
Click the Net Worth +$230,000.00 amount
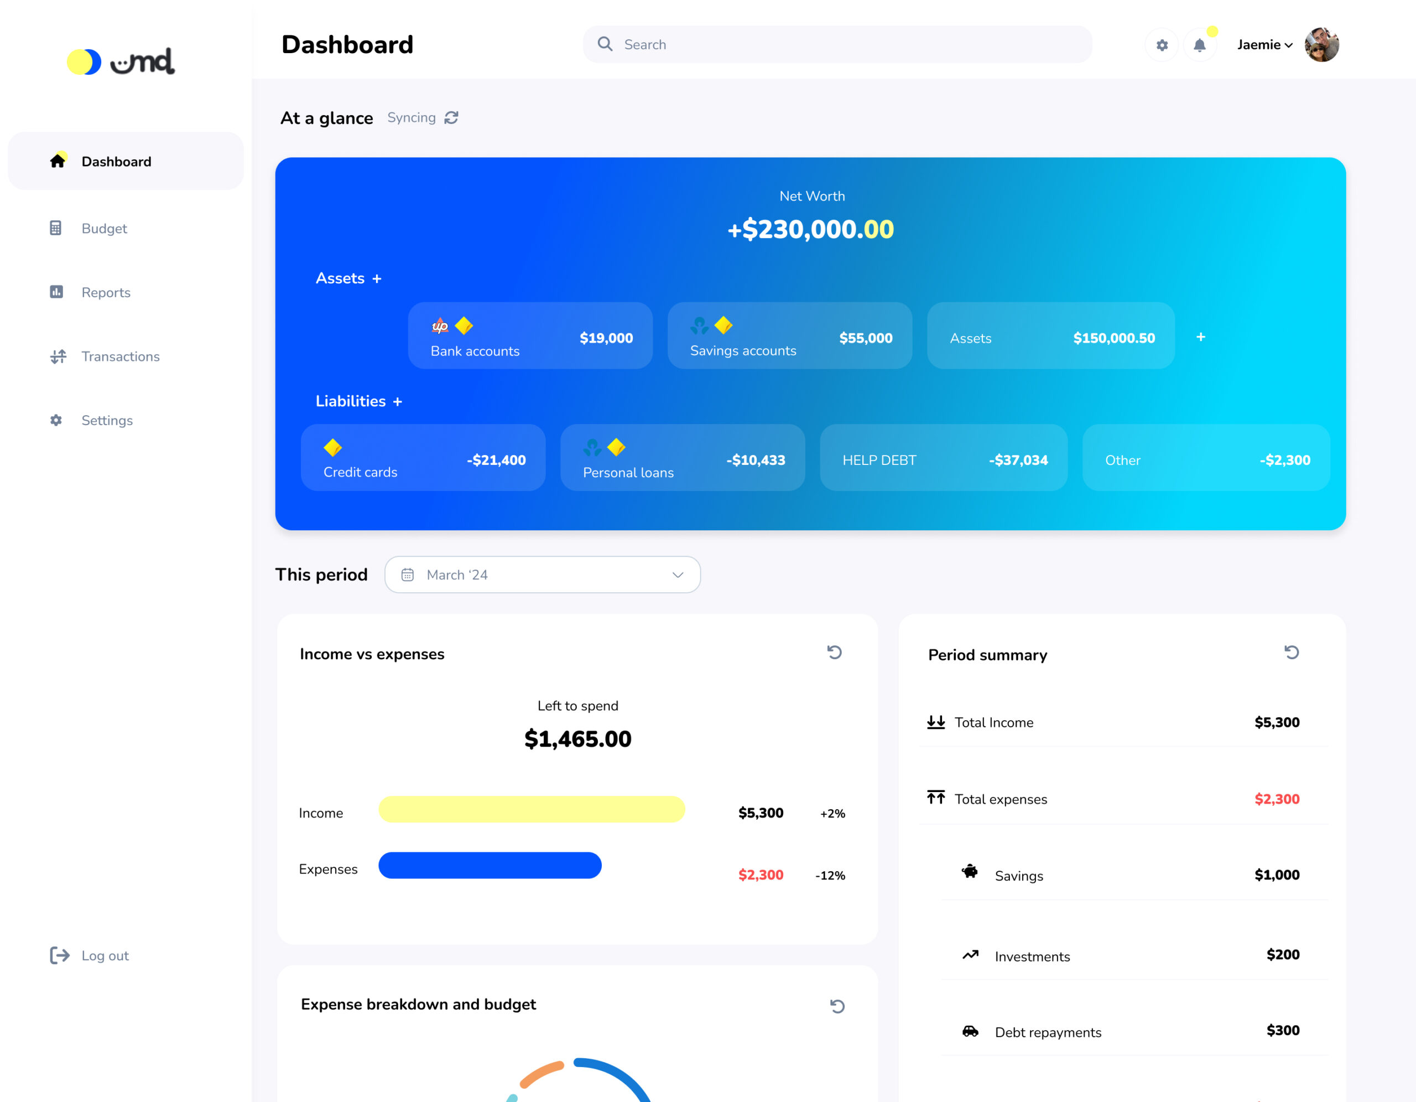pos(810,229)
